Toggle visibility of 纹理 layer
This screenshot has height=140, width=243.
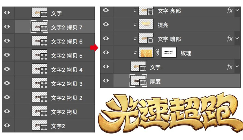click(106, 53)
